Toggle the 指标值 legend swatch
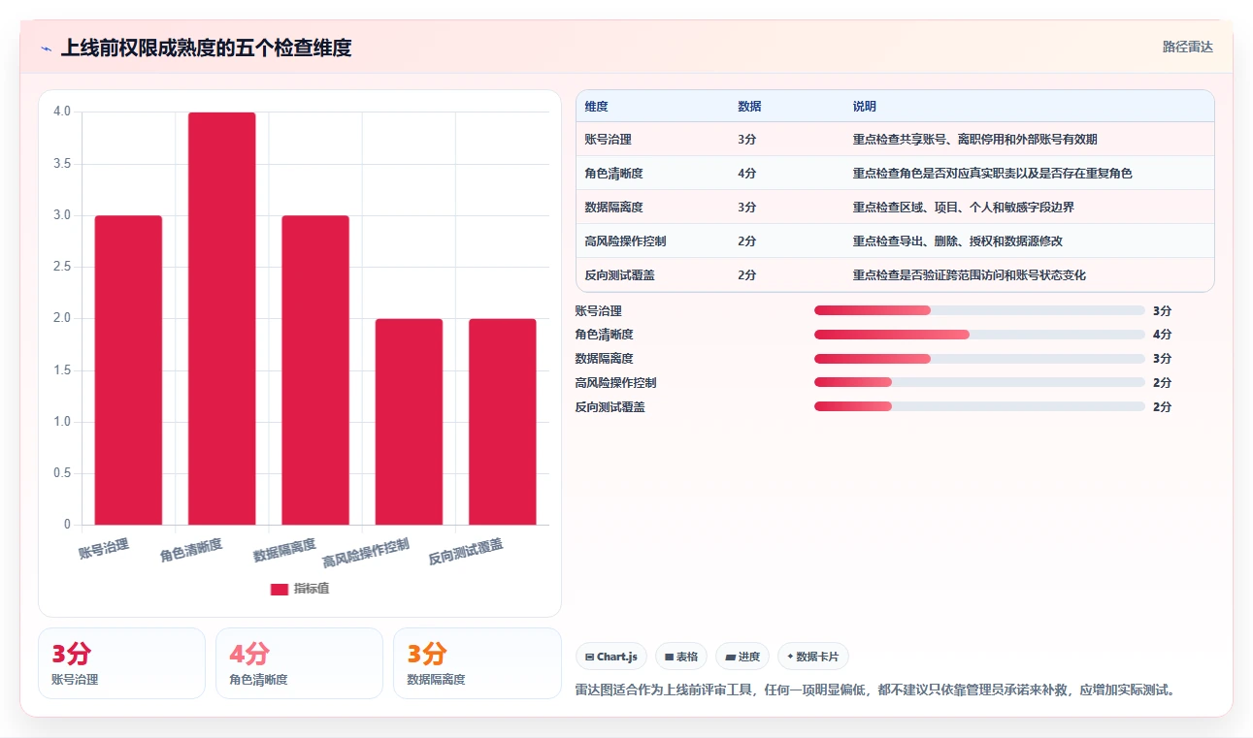Viewport: 1253px width, 738px height. click(x=279, y=589)
